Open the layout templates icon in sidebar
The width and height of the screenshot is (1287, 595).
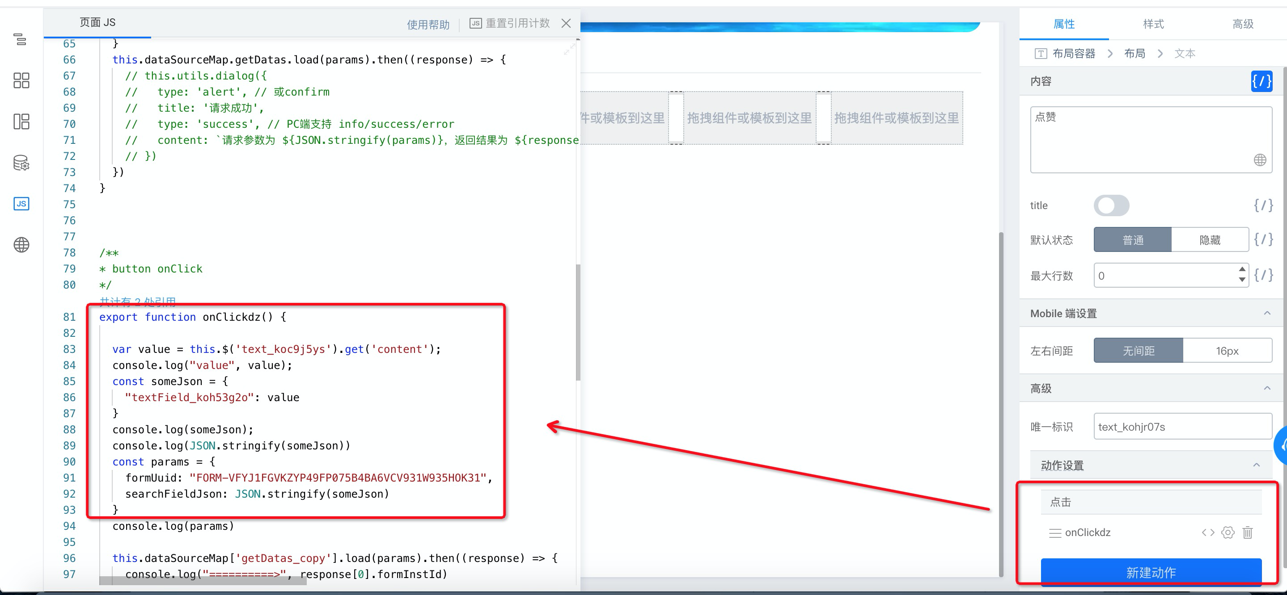click(21, 122)
